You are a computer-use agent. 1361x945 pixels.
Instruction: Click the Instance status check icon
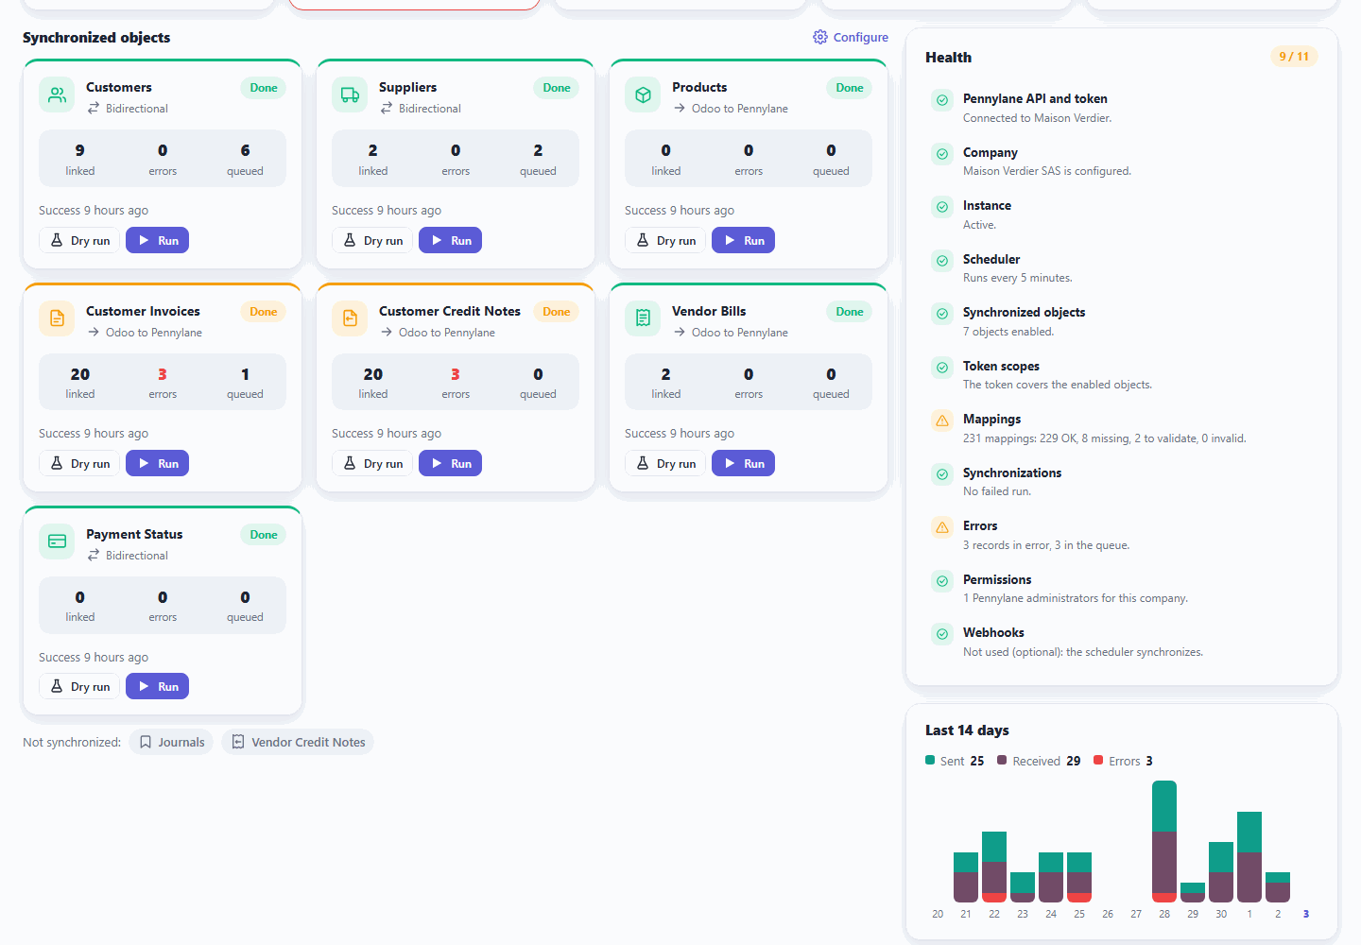click(942, 207)
